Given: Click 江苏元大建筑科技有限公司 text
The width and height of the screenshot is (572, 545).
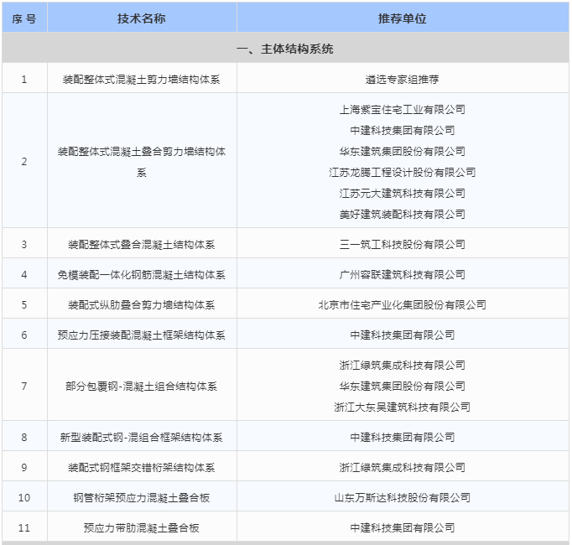Looking at the screenshot, I should pos(403,193).
